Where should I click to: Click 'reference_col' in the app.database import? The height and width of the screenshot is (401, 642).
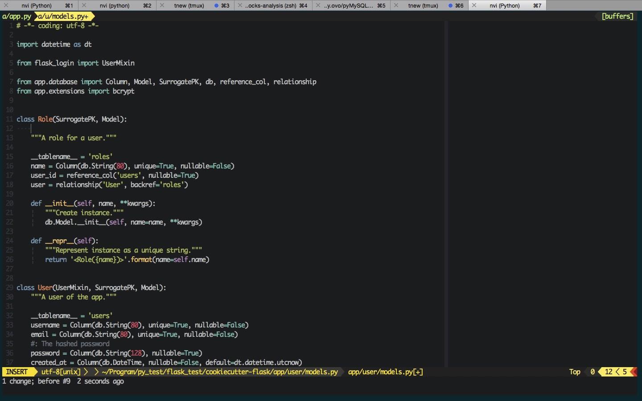[x=243, y=82]
